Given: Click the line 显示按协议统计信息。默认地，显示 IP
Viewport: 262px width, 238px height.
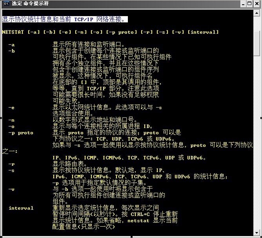Looking at the screenshot, I should [x=109, y=170].
